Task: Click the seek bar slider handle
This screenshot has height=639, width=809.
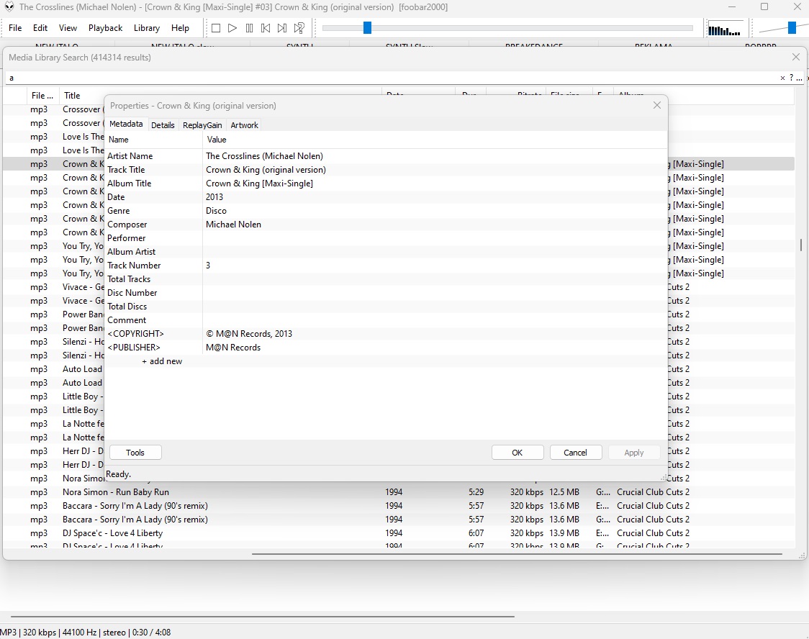Action: [367, 28]
